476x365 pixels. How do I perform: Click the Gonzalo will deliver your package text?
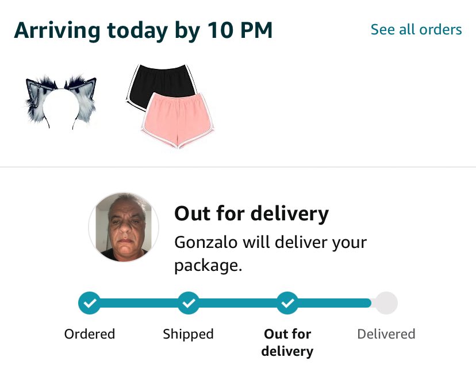click(x=270, y=253)
